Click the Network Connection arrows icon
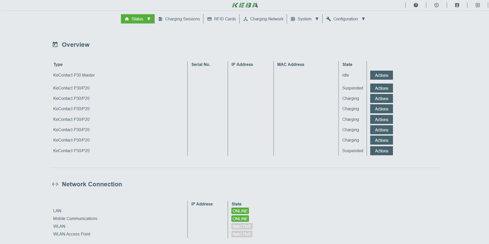The width and height of the screenshot is (489, 244). pyautogui.click(x=55, y=184)
